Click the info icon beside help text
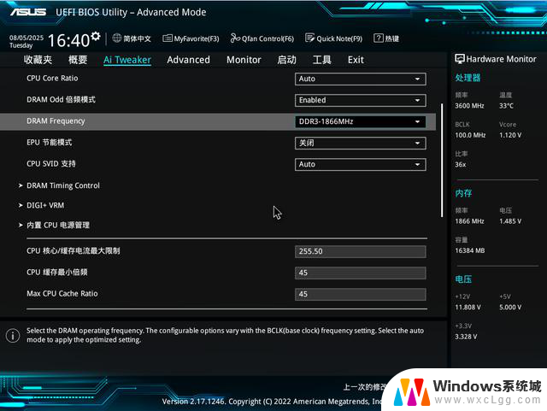 [13, 336]
